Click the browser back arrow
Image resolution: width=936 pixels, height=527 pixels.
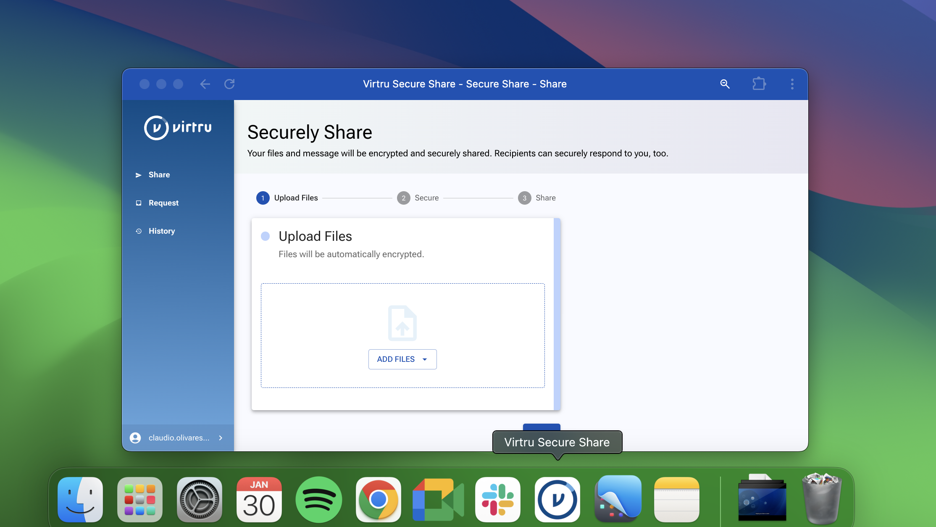pyautogui.click(x=205, y=84)
